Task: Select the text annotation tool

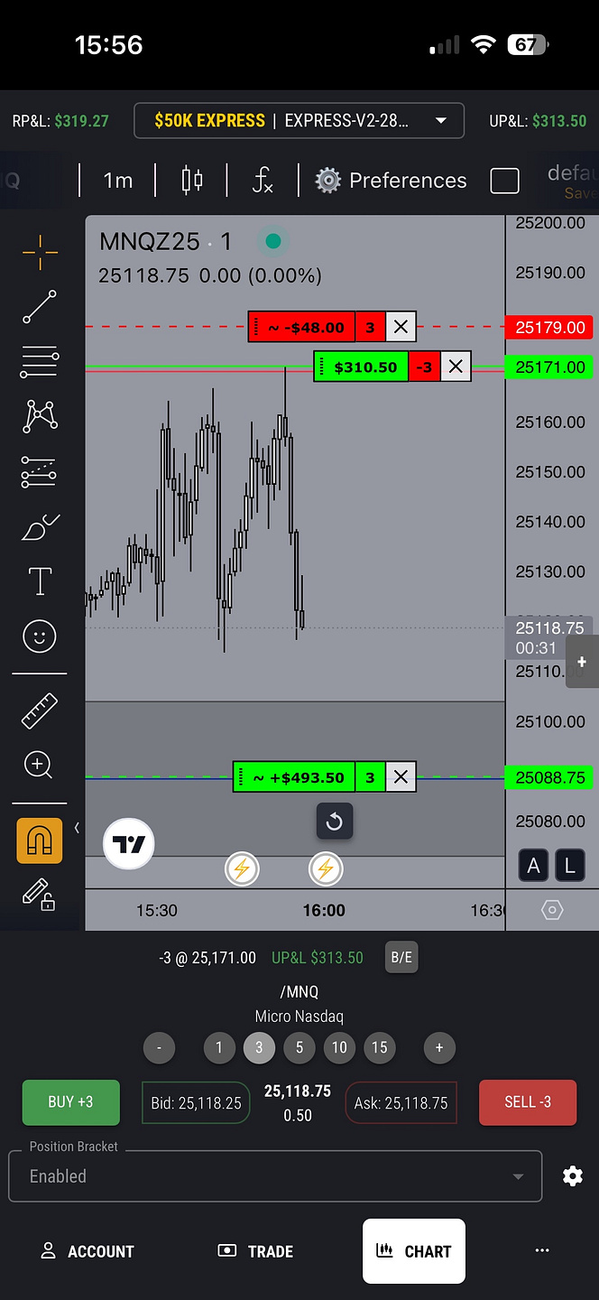Action: click(40, 582)
